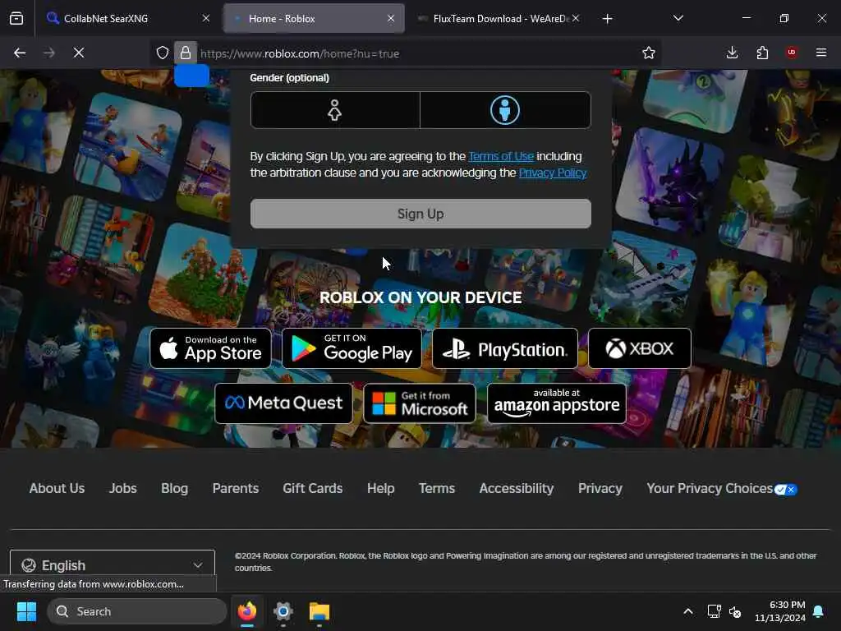Open a new browser tab
The width and height of the screenshot is (841, 631).
607,19
